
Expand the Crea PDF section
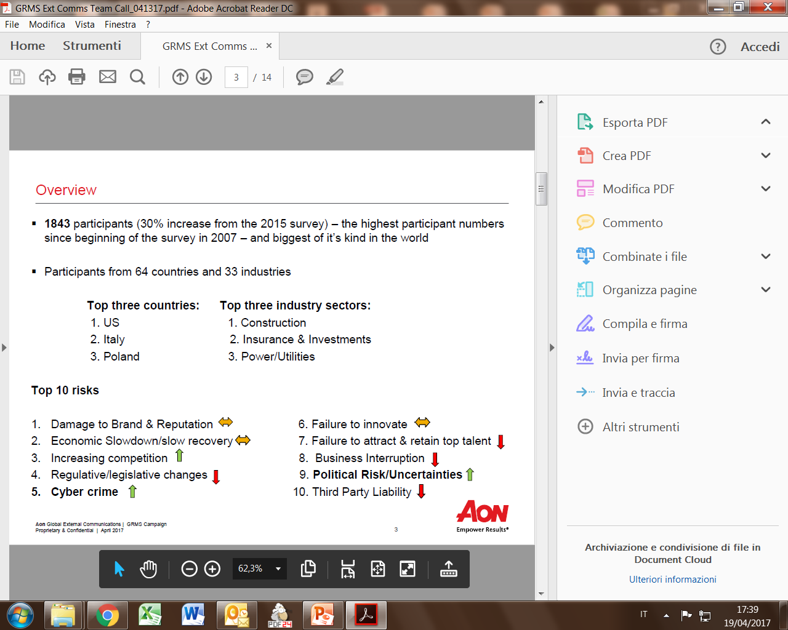[766, 156]
